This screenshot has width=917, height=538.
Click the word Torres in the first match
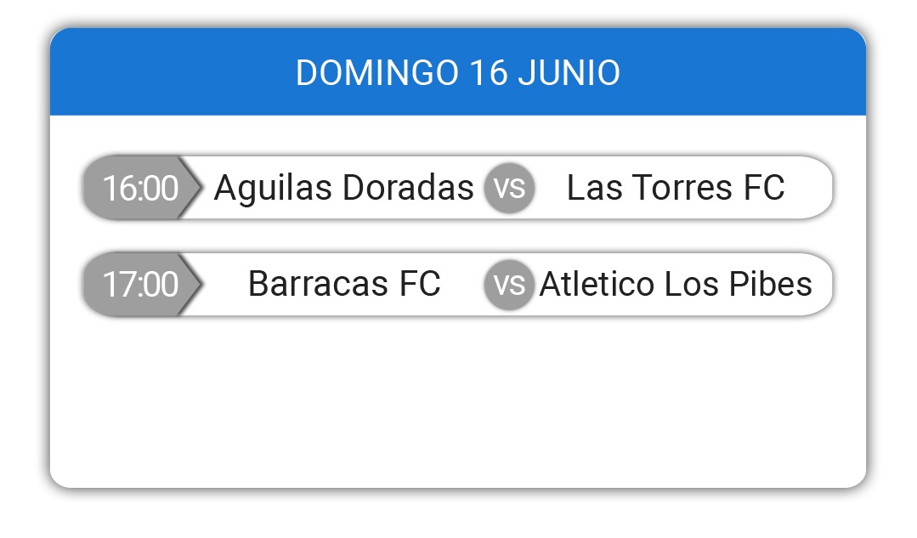click(682, 188)
